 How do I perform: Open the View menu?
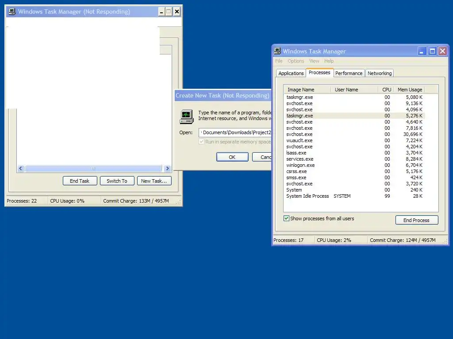pos(314,61)
